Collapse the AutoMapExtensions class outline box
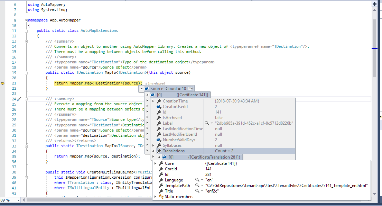The height and width of the screenshot is (206, 382). pyautogui.click(x=26, y=31)
